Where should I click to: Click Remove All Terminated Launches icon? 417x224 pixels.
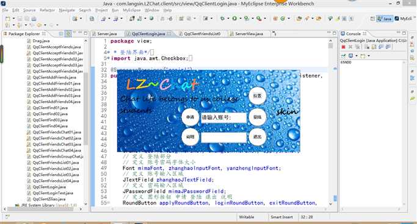click(x=358, y=47)
